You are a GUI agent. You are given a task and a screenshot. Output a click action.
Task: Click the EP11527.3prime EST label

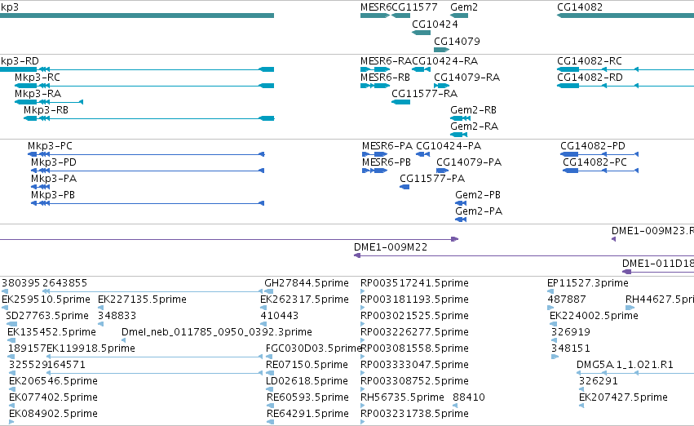[588, 283]
